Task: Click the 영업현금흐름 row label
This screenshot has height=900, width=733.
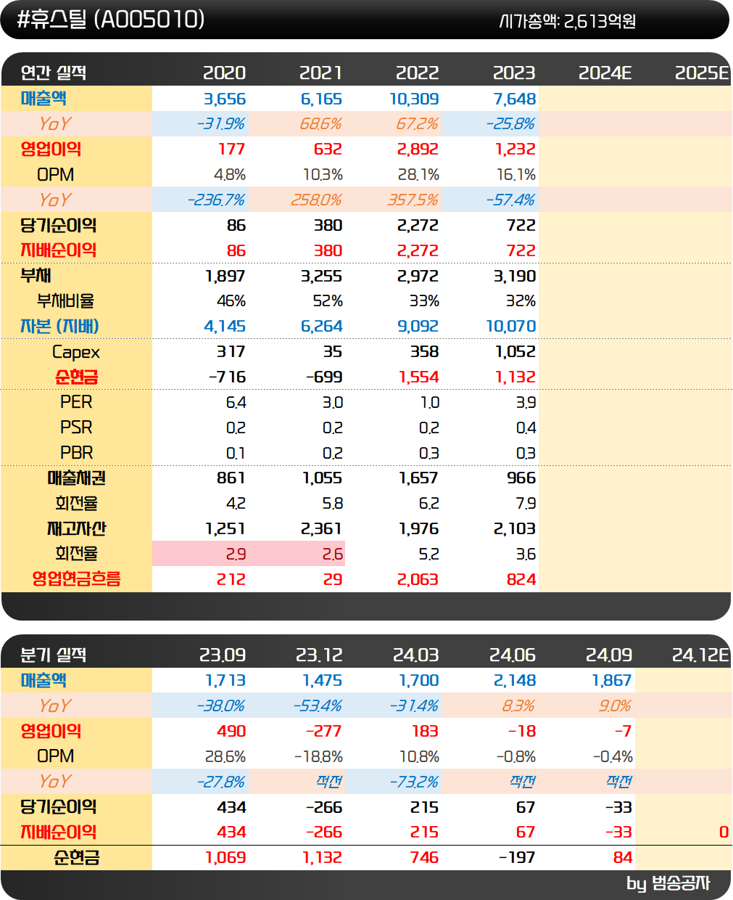Action: [x=76, y=579]
